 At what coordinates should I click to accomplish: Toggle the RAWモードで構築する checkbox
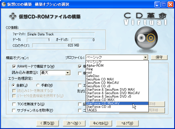tap(14, 66)
